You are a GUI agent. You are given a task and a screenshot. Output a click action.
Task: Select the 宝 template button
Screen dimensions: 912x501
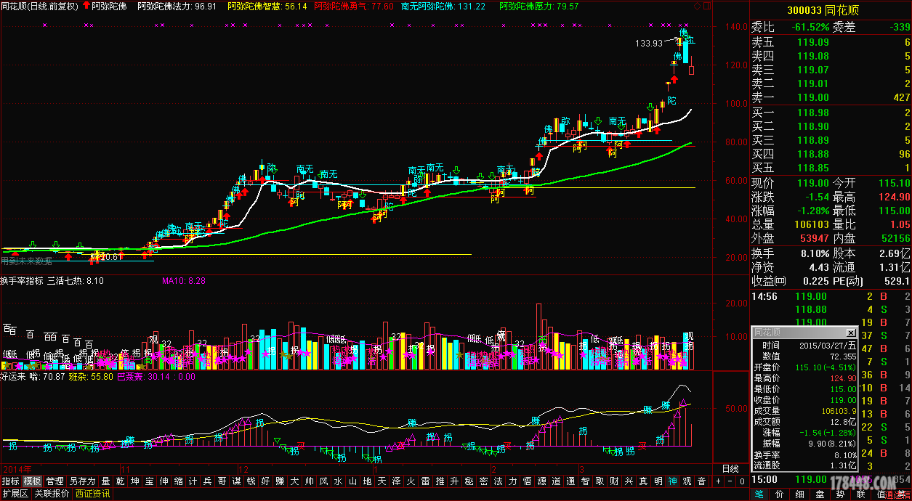coord(149,481)
